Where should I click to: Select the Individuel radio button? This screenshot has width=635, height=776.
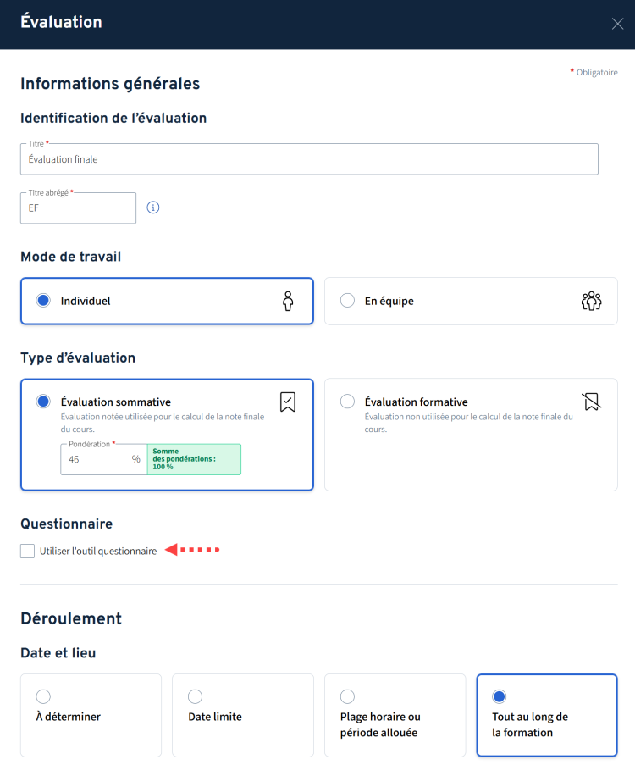pos(43,301)
